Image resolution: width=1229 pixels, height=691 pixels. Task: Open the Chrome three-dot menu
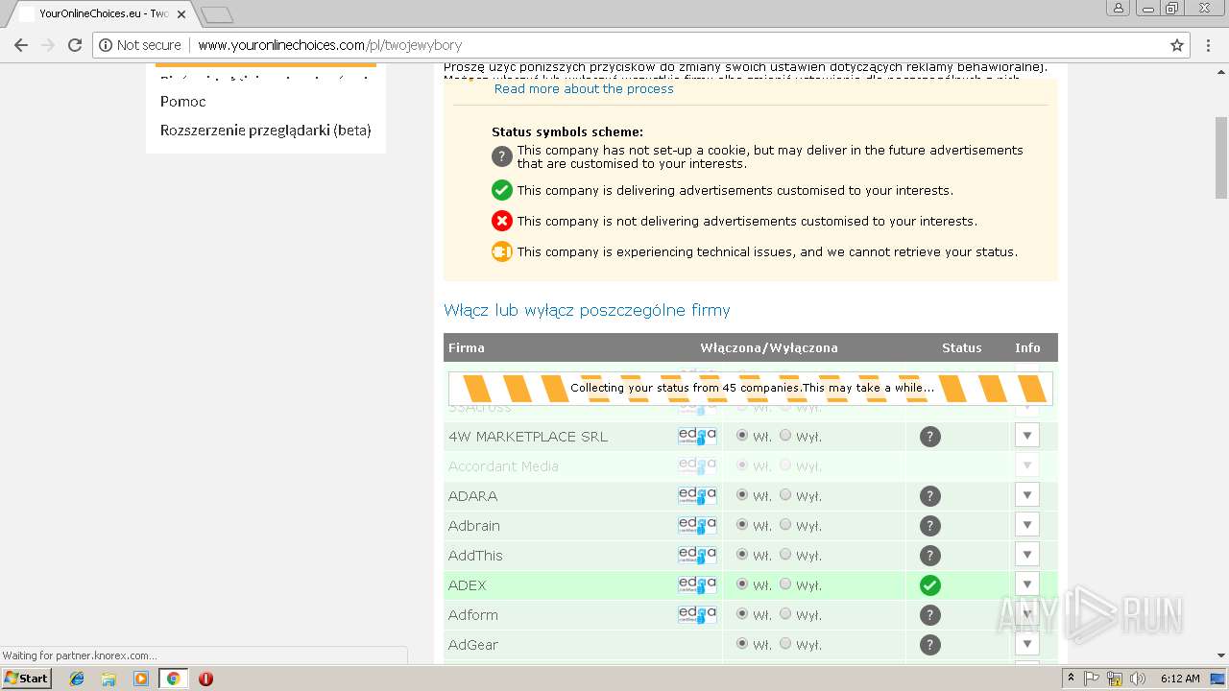(1209, 45)
